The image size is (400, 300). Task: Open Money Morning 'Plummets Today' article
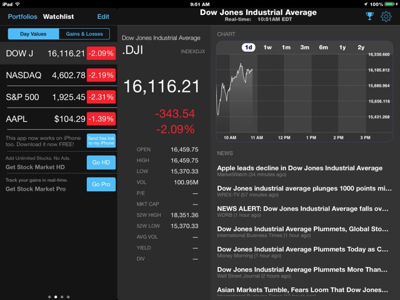point(302,252)
